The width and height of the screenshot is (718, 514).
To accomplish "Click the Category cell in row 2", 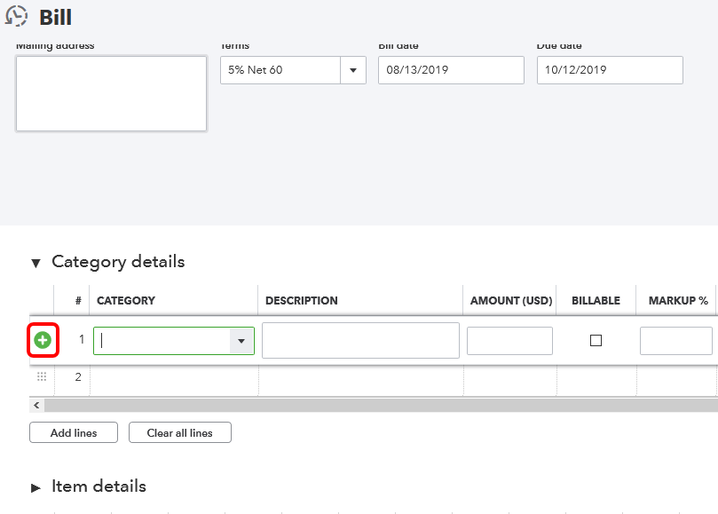I will [174, 377].
